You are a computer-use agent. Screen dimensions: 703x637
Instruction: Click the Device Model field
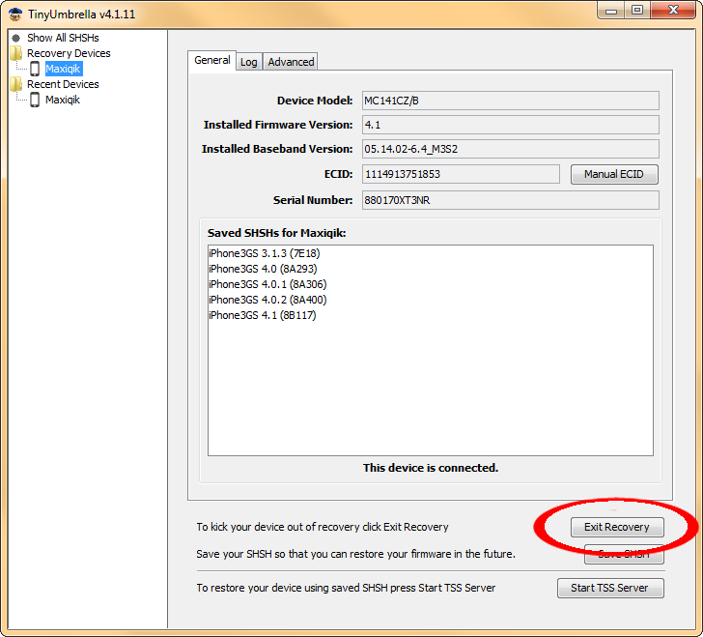[510, 101]
